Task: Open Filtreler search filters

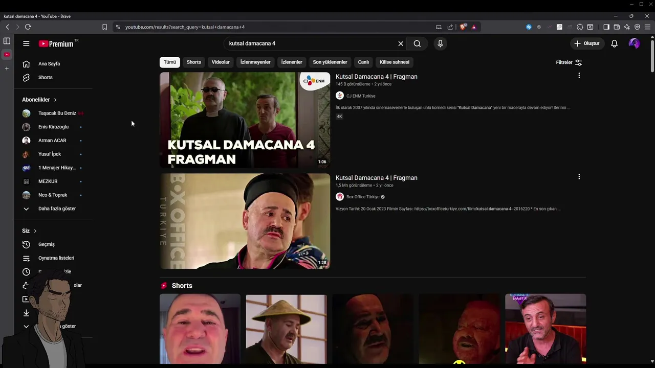Action: click(569, 62)
